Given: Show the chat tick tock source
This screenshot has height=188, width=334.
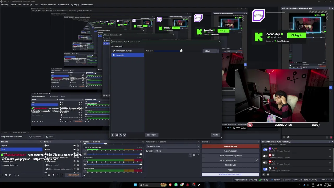Looking at the screenshot, I should (x=74, y=165).
